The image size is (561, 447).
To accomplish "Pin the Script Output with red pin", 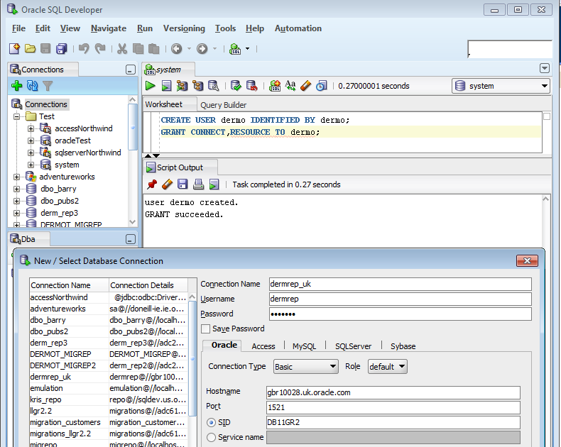I will [152, 184].
